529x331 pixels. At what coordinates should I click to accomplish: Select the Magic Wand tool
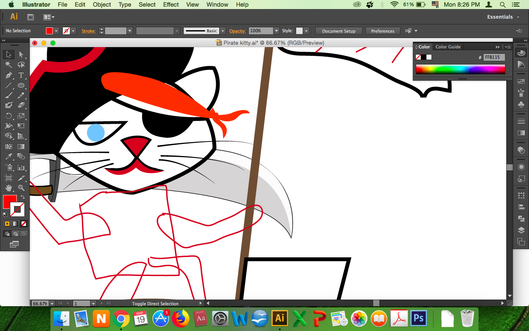point(9,65)
